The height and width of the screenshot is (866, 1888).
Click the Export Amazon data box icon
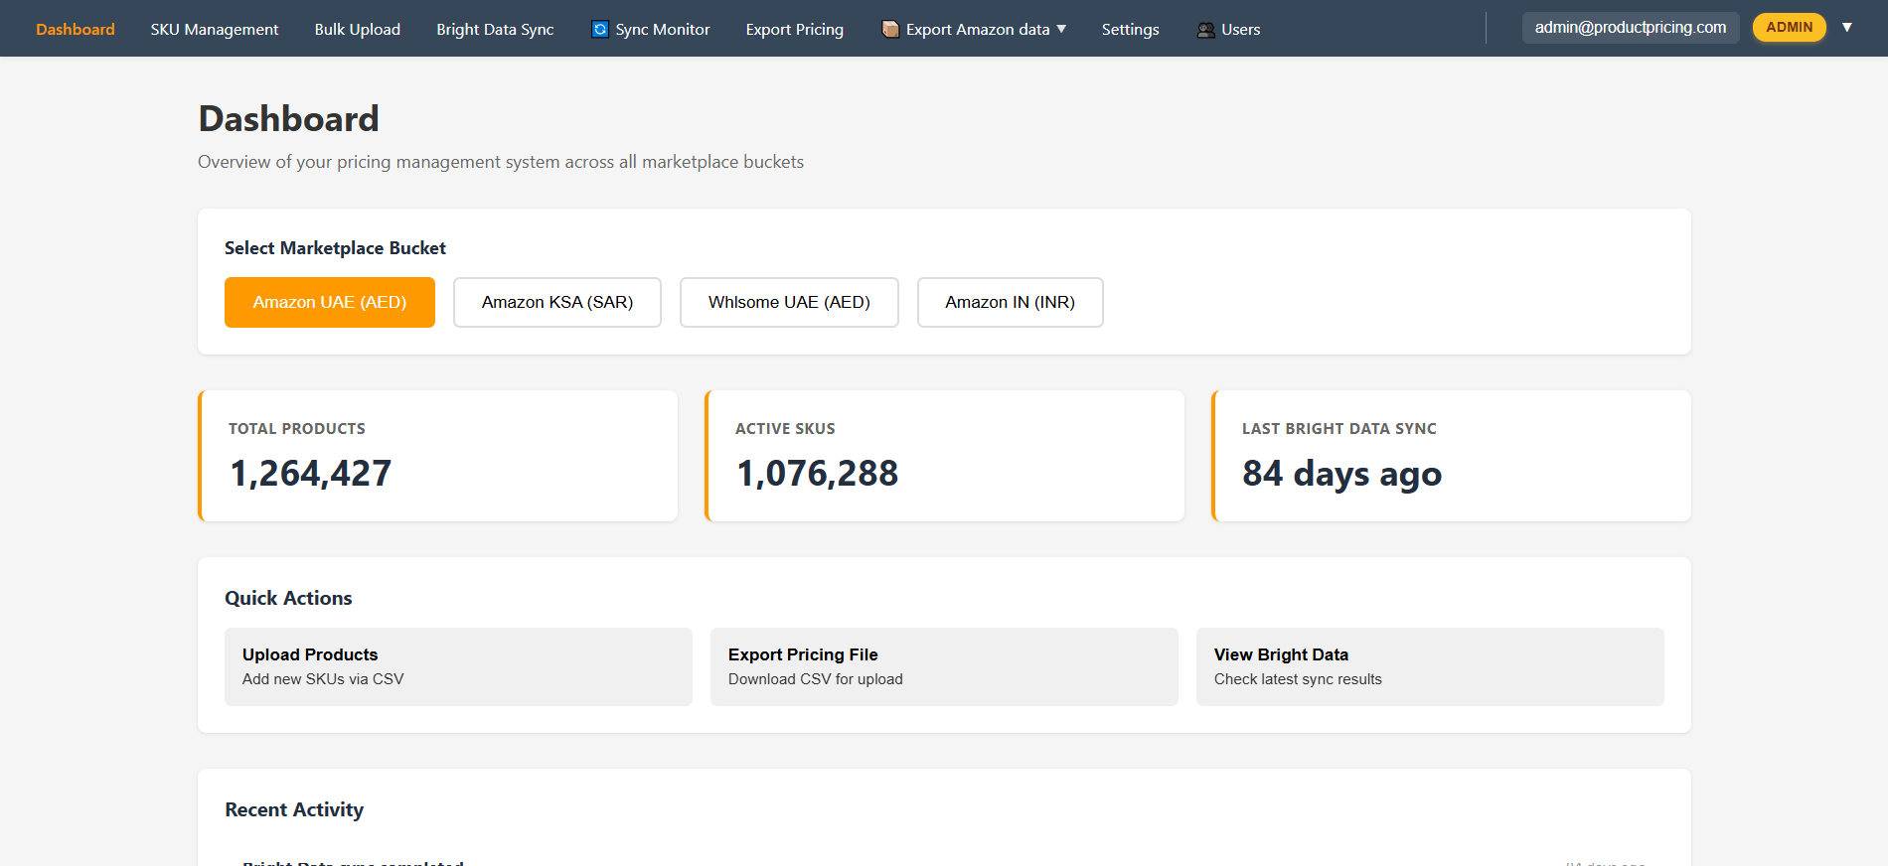tap(890, 30)
